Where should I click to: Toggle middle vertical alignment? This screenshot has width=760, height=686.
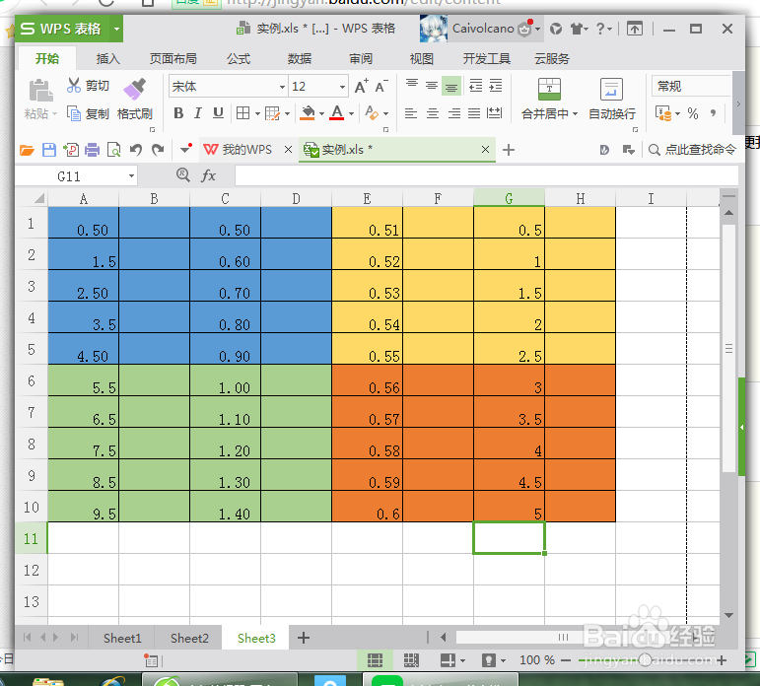tap(432, 86)
